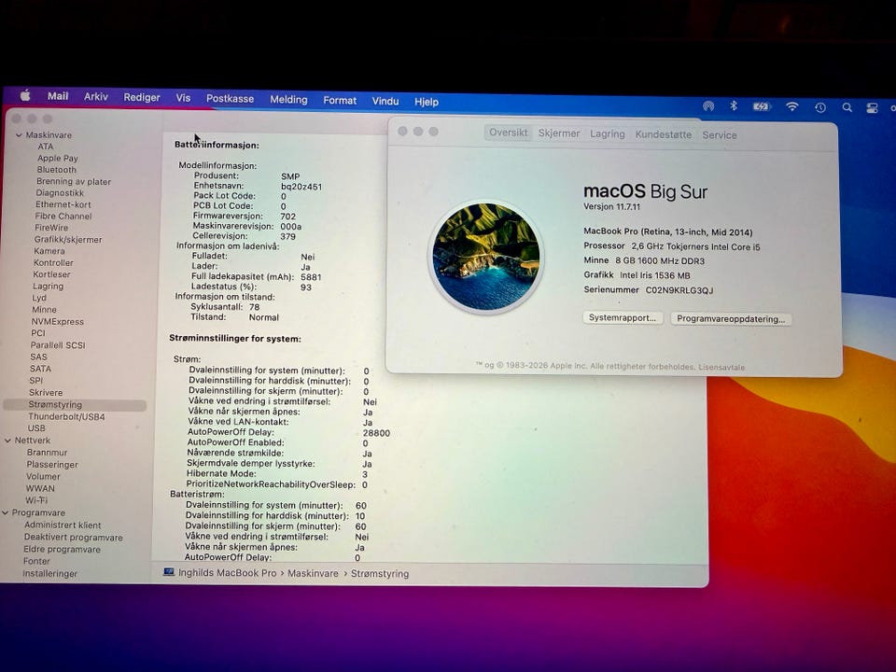Open the Vindu menu
Image resolution: width=896 pixels, height=672 pixels.
coord(385,101)
